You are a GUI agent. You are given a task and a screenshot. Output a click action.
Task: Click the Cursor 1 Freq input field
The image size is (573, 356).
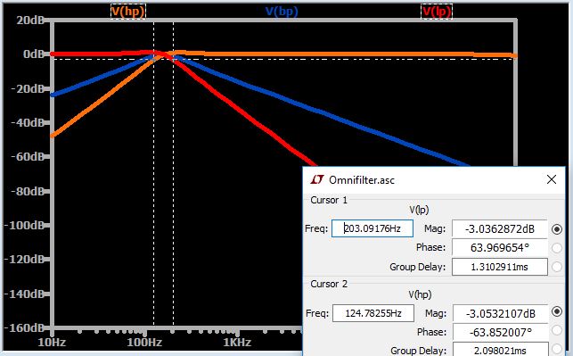point(372,228)
